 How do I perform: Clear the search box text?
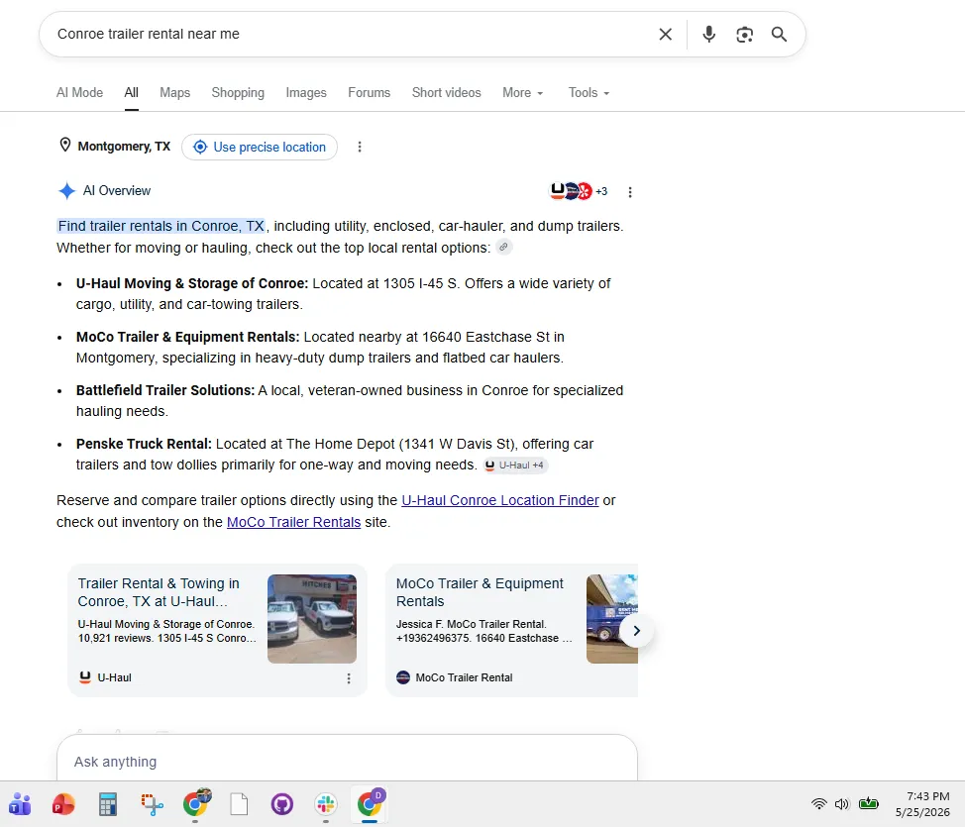665,35
